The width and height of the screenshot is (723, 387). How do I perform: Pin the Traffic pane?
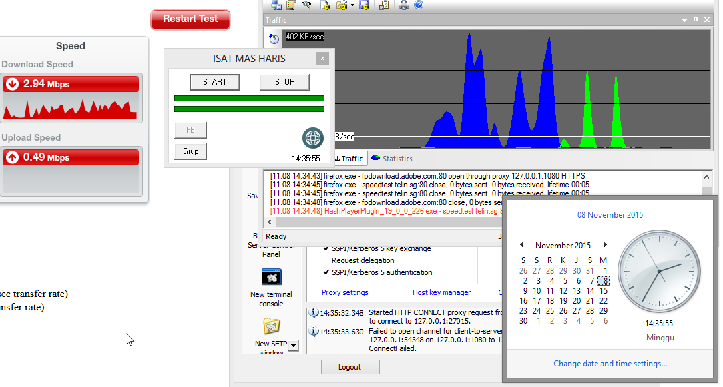pos(696,20)
